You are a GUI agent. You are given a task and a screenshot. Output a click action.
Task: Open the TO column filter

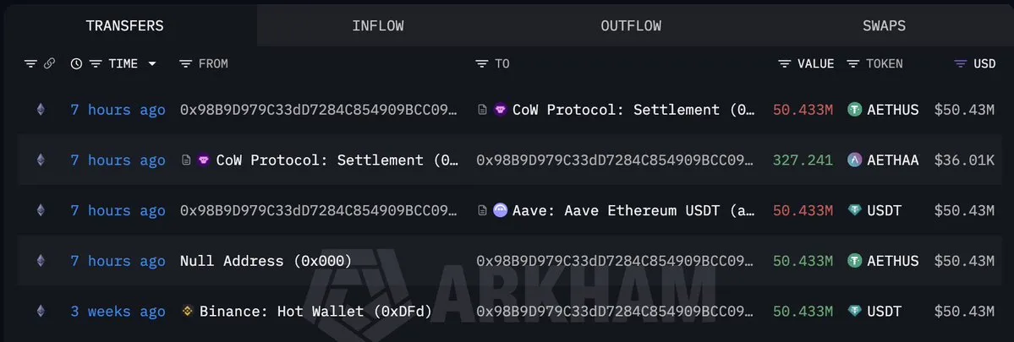482,64
